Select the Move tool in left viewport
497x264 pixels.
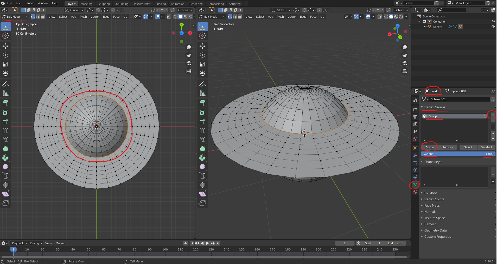tap(5, 46)
